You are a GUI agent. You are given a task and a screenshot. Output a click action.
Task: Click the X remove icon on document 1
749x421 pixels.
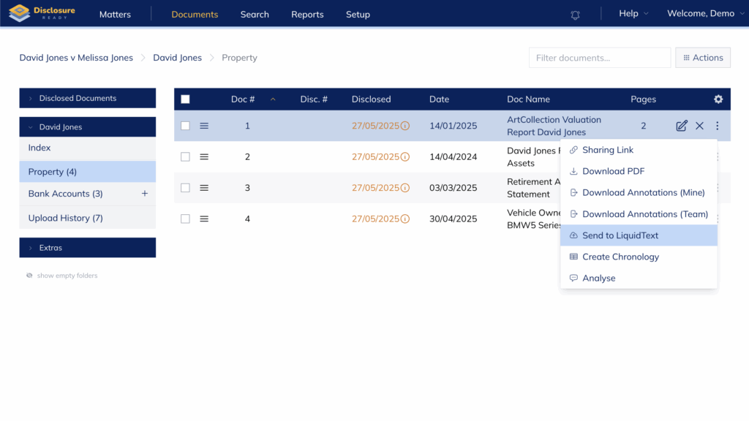click(699, 126)
